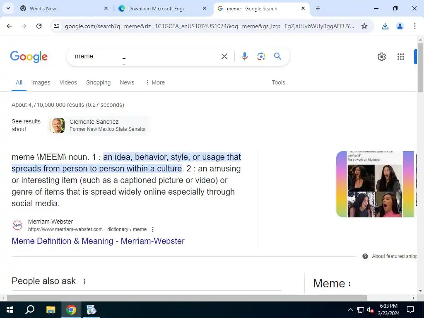Image resolution: width=424 pixels, height=318 pixels.
Task: Switch to Download Microsoft Edge tab
Action: (x=163, y=8)
